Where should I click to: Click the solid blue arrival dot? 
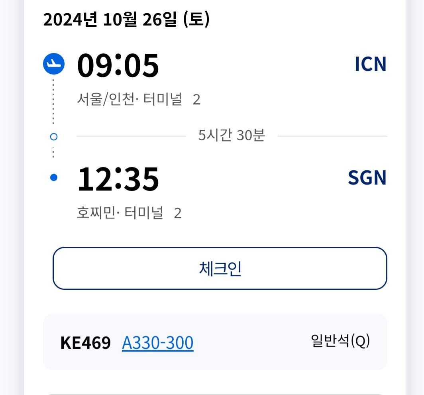[54, 178]
